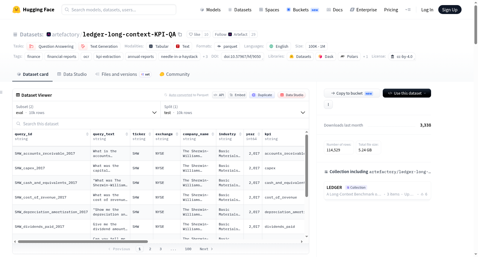Open the Dataset card tab
This screenshot has width=478, height=257.
(x=32, y=74)
